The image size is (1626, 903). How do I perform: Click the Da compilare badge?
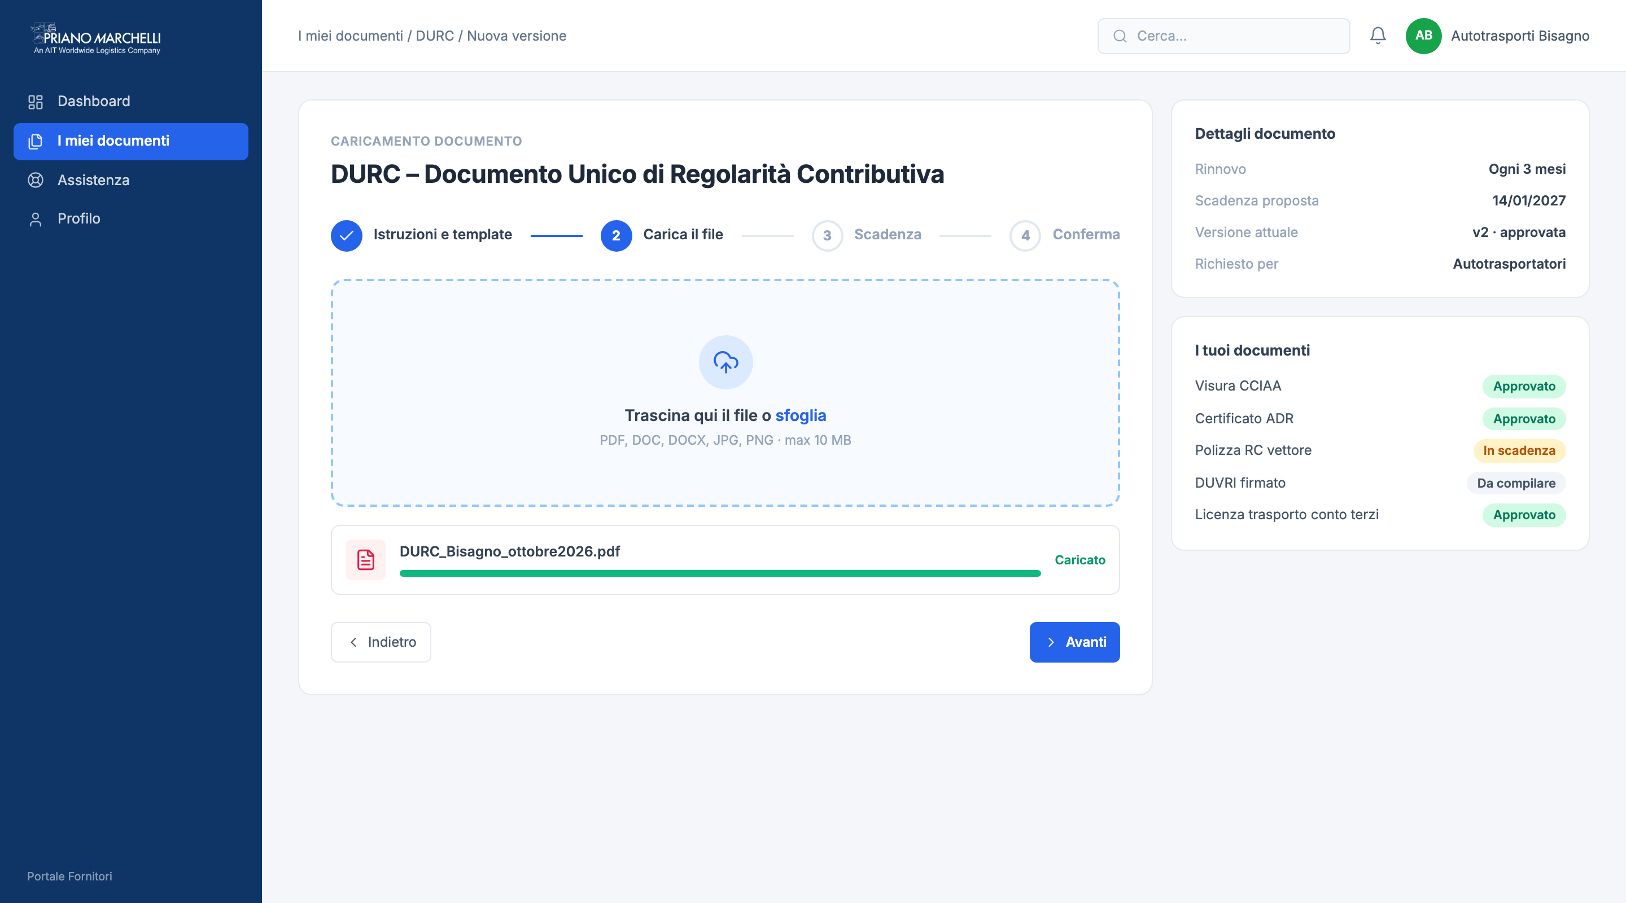[1515, 483]
